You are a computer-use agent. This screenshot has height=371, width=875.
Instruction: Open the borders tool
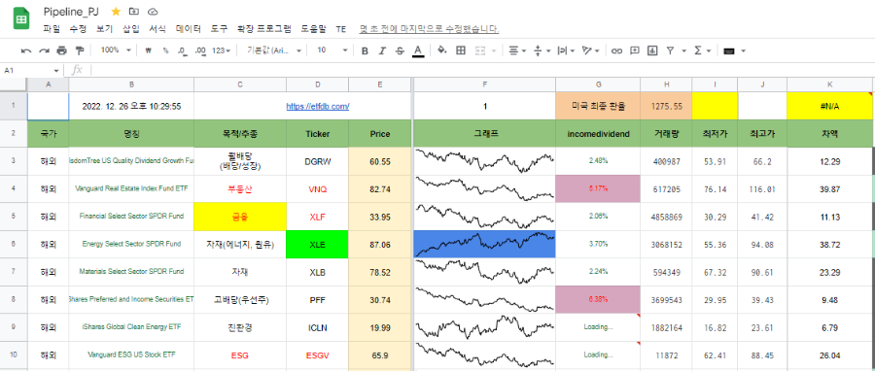point(461,51)
